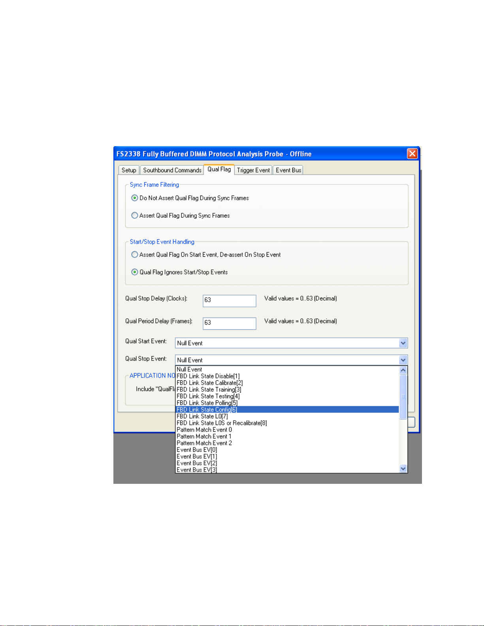Switch to the Setup tab
This screenshot has height=626, width=484.
129,170
